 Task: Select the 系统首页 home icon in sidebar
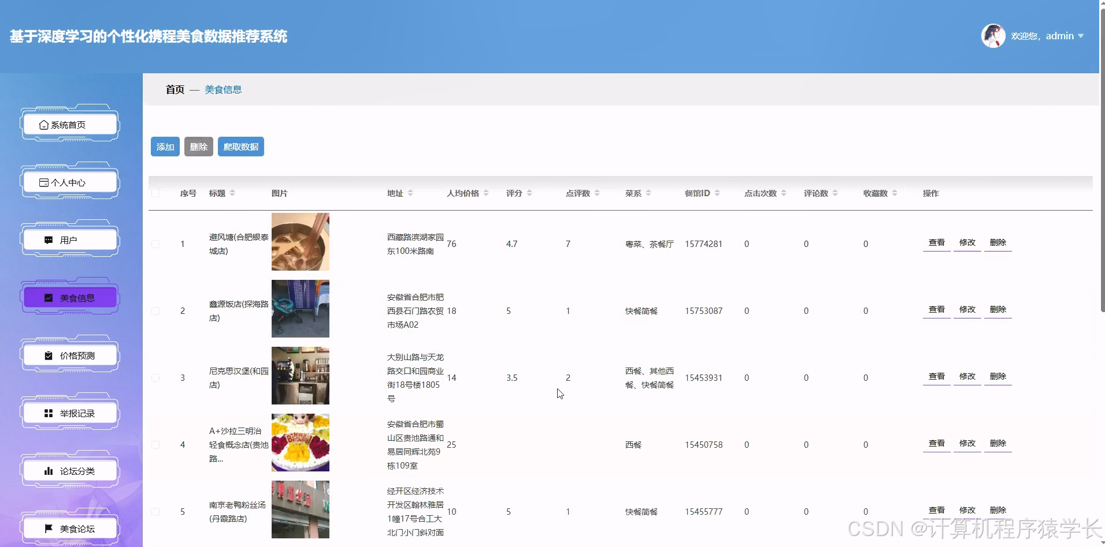(43, 124)
